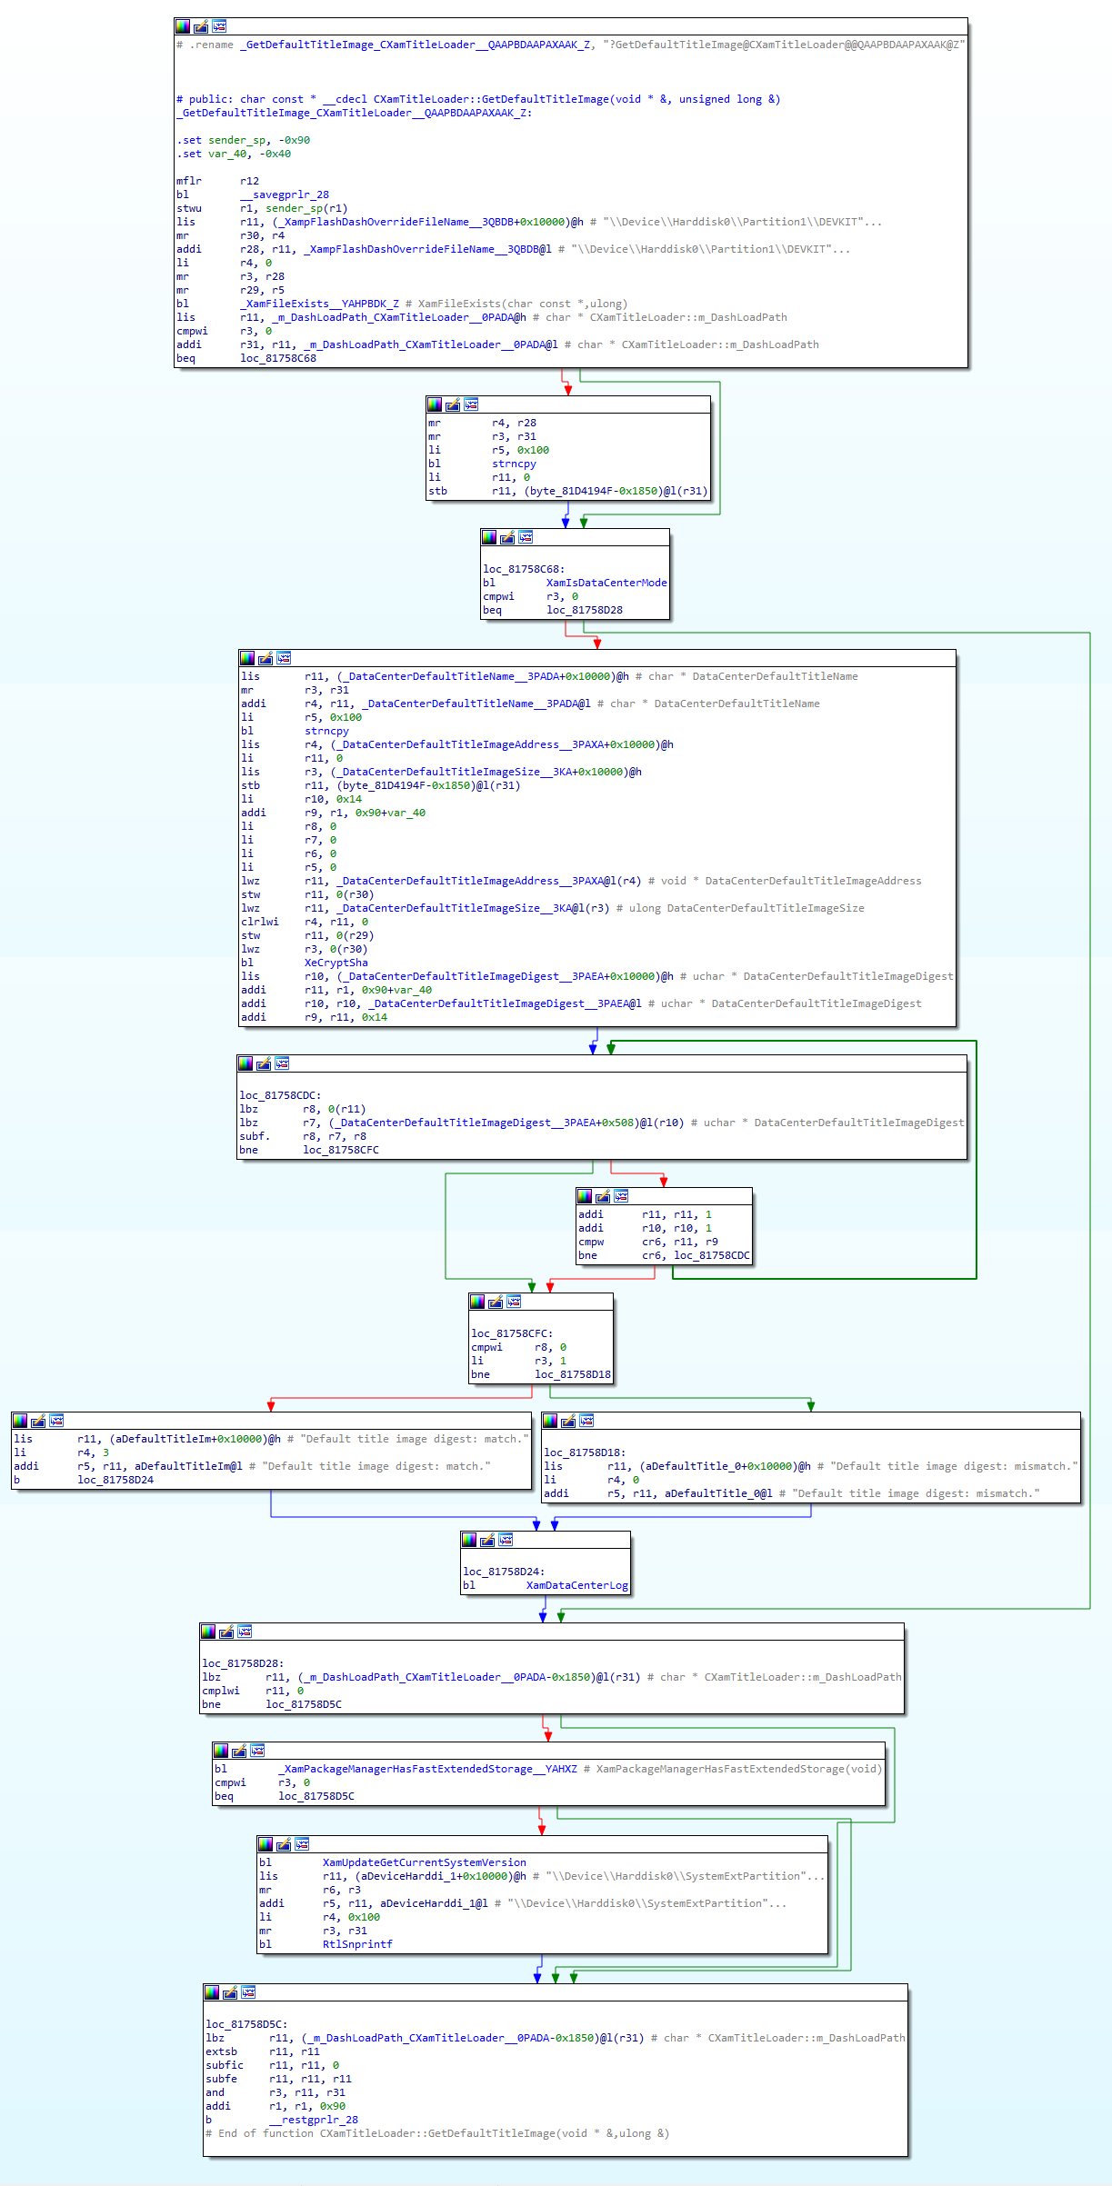Click the pencil icon on the XeCryptSha node
Screen dimensions: 1112x2186
click(x=265, y=658)
